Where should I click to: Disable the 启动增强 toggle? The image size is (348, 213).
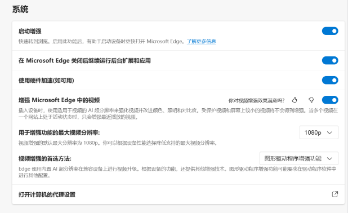[330, 31]
